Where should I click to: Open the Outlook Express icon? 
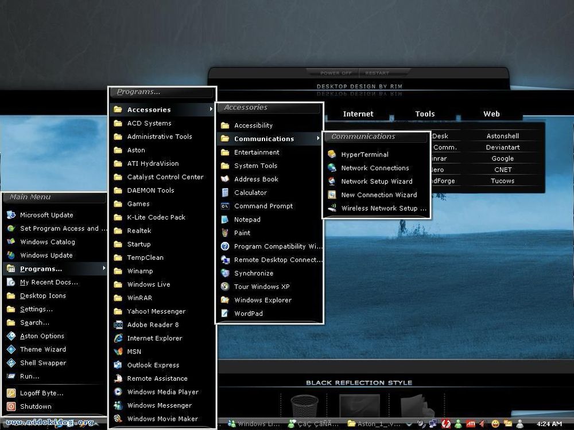coord(118,365)
